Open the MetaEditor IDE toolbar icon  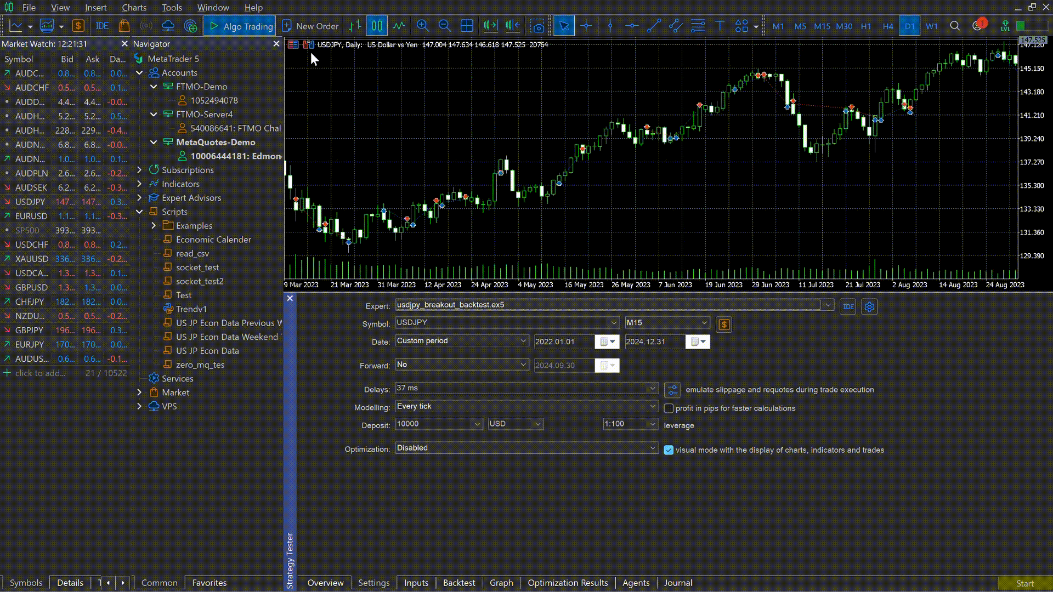click(x=102, y=26)
